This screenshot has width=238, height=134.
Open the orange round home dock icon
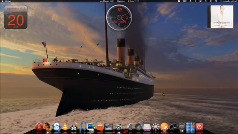(x=164, y=127)
